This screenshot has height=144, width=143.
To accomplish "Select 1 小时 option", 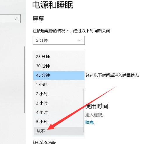I will click(59, 84).
